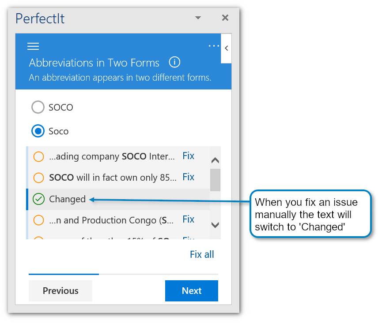
Task: Fix the '...ading company SOCO Inter...' item
Action: (x=189, y=156)
